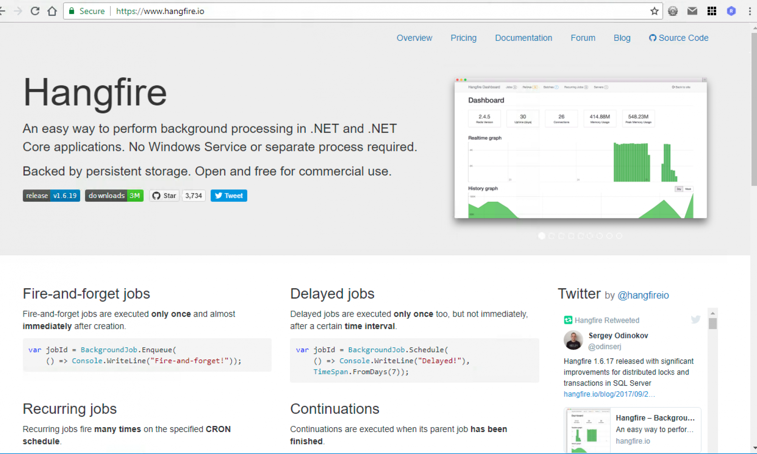
Task: Click the green retweet icon next to Hangfire Retweeted
Action: pyautogui.click(x=568, y=320)
